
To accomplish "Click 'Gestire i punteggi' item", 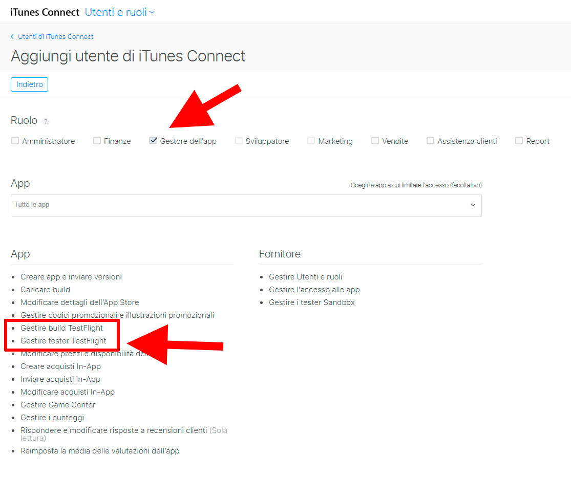I will coord(52,418).
